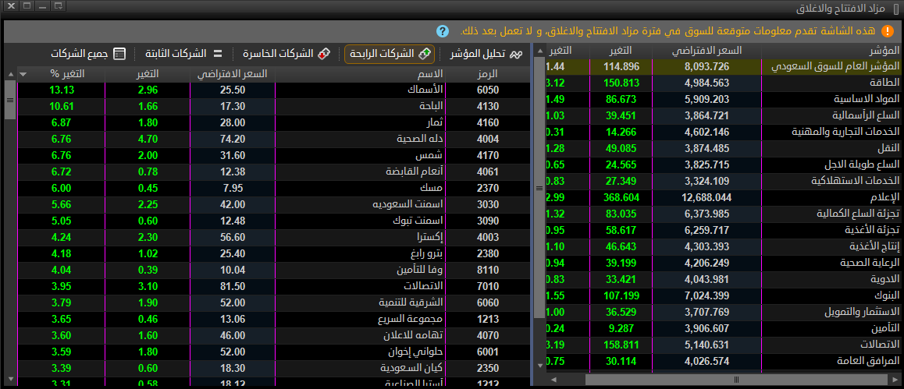Click horizontal scrollbar thumb under index table
This screenshot has height=389, width=904.
[736, 380]
